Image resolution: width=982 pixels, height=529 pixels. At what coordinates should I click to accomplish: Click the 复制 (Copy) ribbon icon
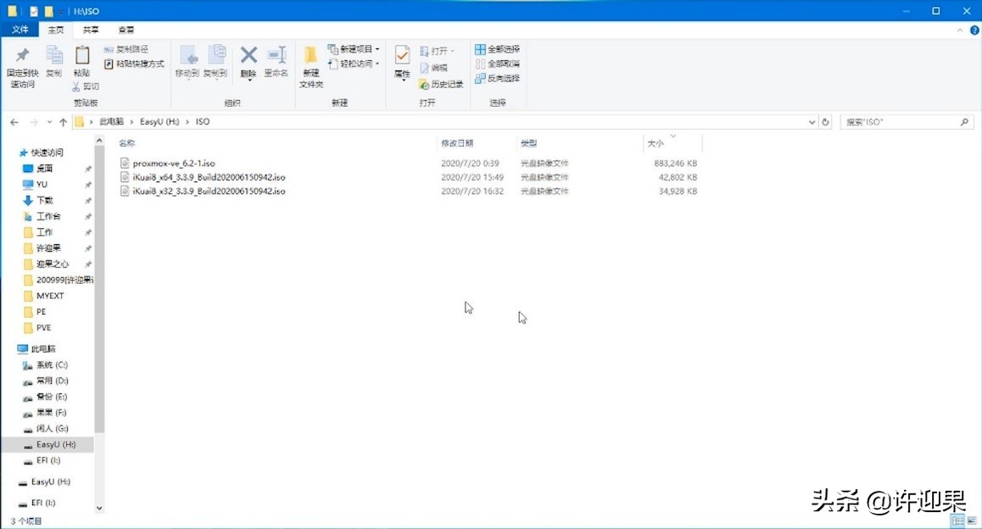pos(54,62)
